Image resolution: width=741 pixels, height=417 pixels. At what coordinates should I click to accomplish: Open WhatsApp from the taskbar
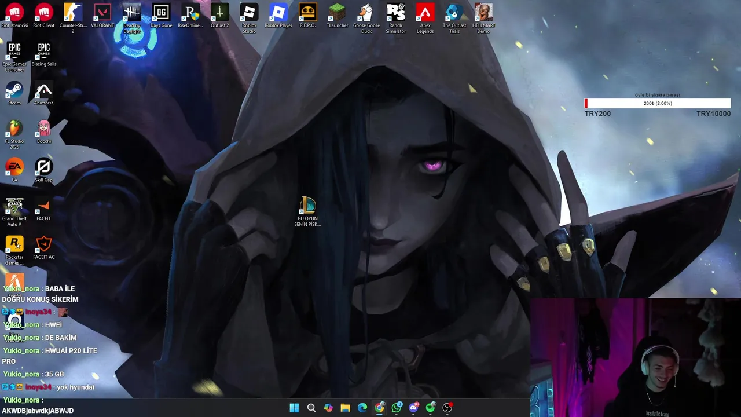[x=397, y=408]
